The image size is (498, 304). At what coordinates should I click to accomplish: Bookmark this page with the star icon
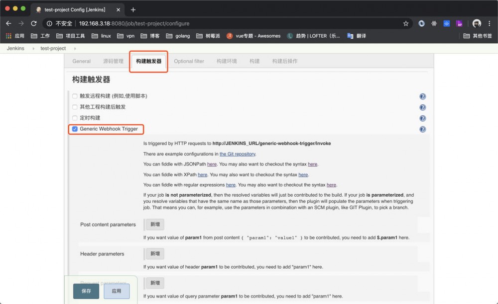tap(405, 23)
